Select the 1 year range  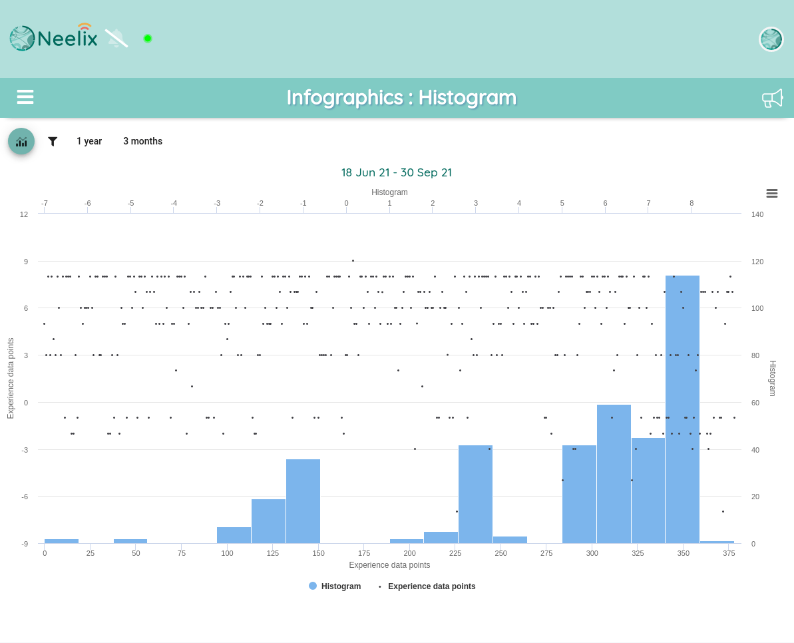coord(89,141)
